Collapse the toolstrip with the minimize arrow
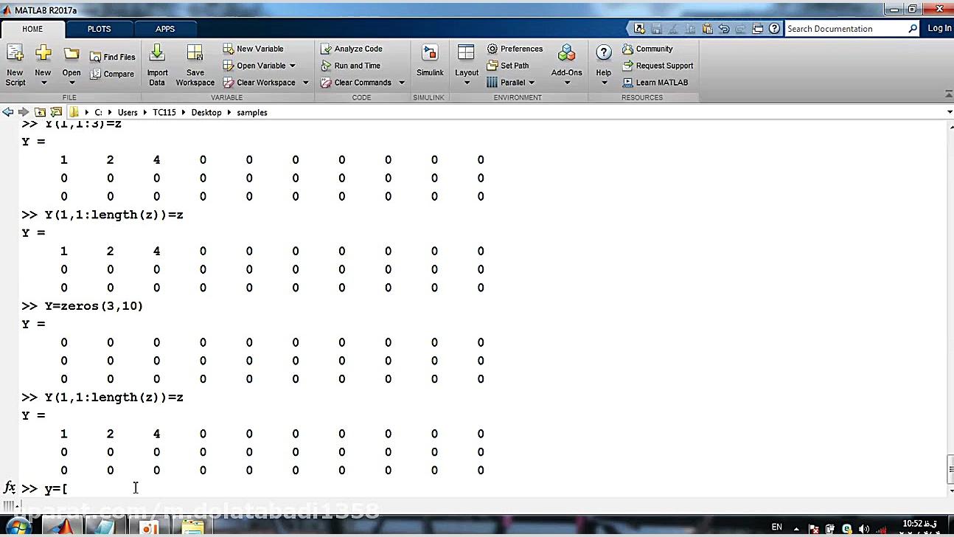The width and height of the screenshot is (954, 537). click(x=948, y=94)
